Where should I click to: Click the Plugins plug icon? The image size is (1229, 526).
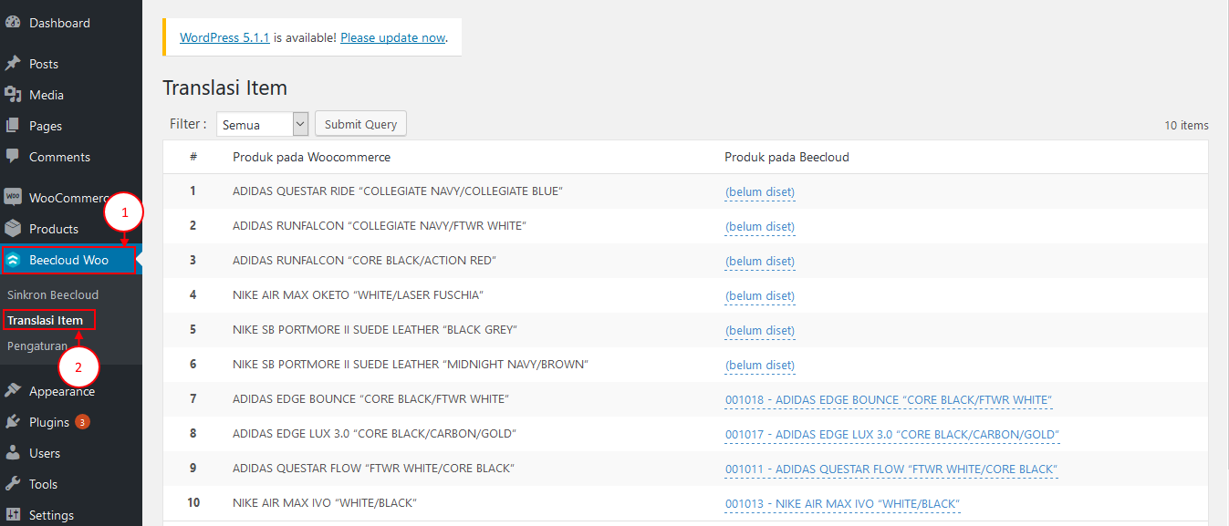13,422
